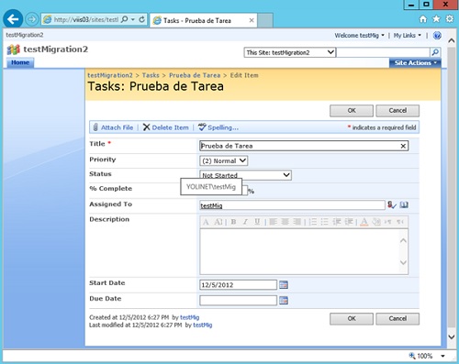
Task: Click the Last modified by testMig link
Action: tap(202, 325)
